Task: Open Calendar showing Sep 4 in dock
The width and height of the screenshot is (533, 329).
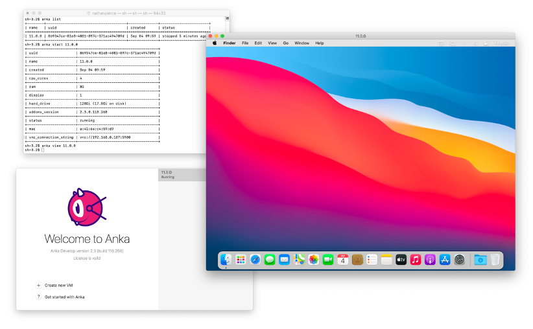Action: coord(342,260)
